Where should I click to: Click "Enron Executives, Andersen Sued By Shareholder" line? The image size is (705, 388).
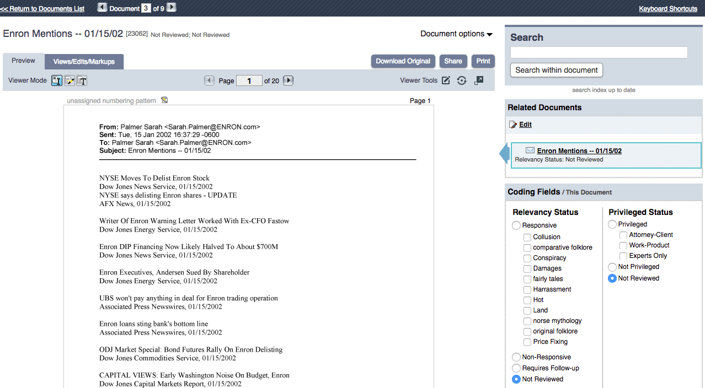point(174,272)
